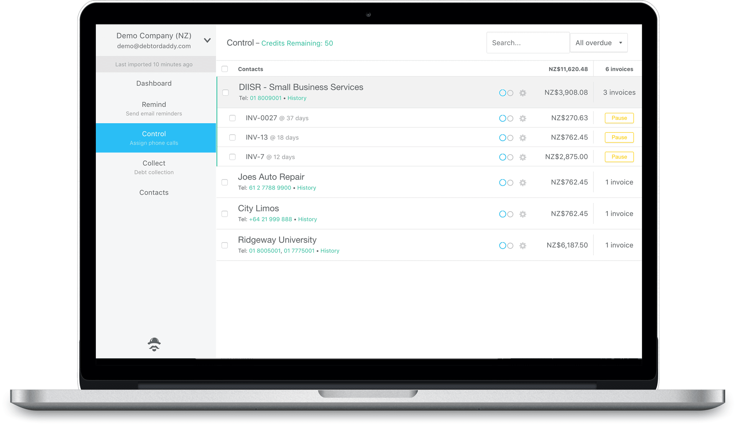736x424 pixels.
Task: Open gear settings for Joes Auto Repair
Action: (x=523, y=183)
